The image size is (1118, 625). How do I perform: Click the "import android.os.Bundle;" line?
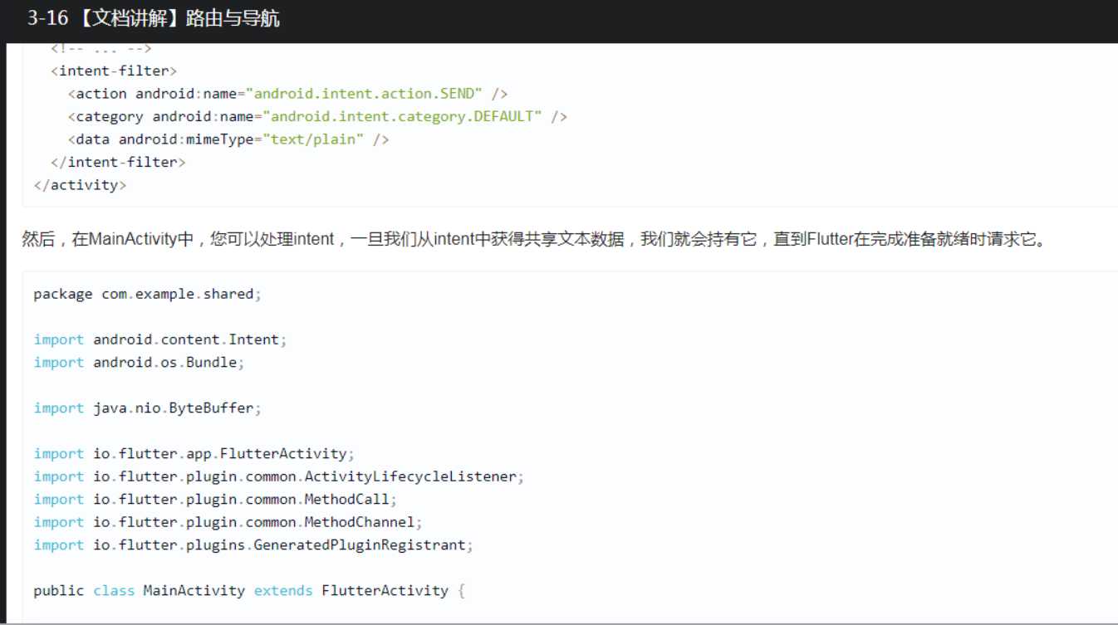pyautogui.click(x=140, y=363)
